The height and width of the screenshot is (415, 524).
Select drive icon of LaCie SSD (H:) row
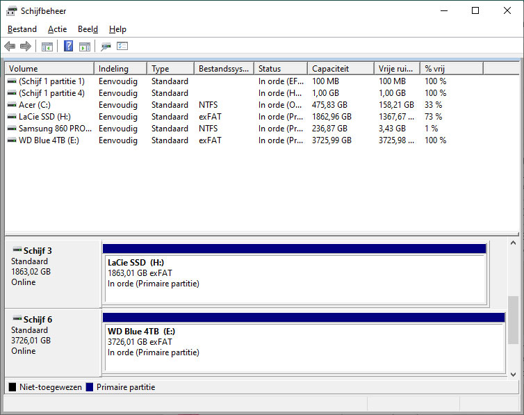click(x=12, y=117)
